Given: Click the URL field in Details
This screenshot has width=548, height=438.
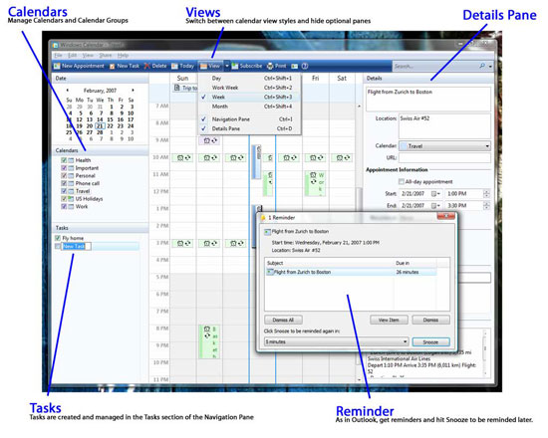Looking at the screenshot, I should tap(444, 158).
